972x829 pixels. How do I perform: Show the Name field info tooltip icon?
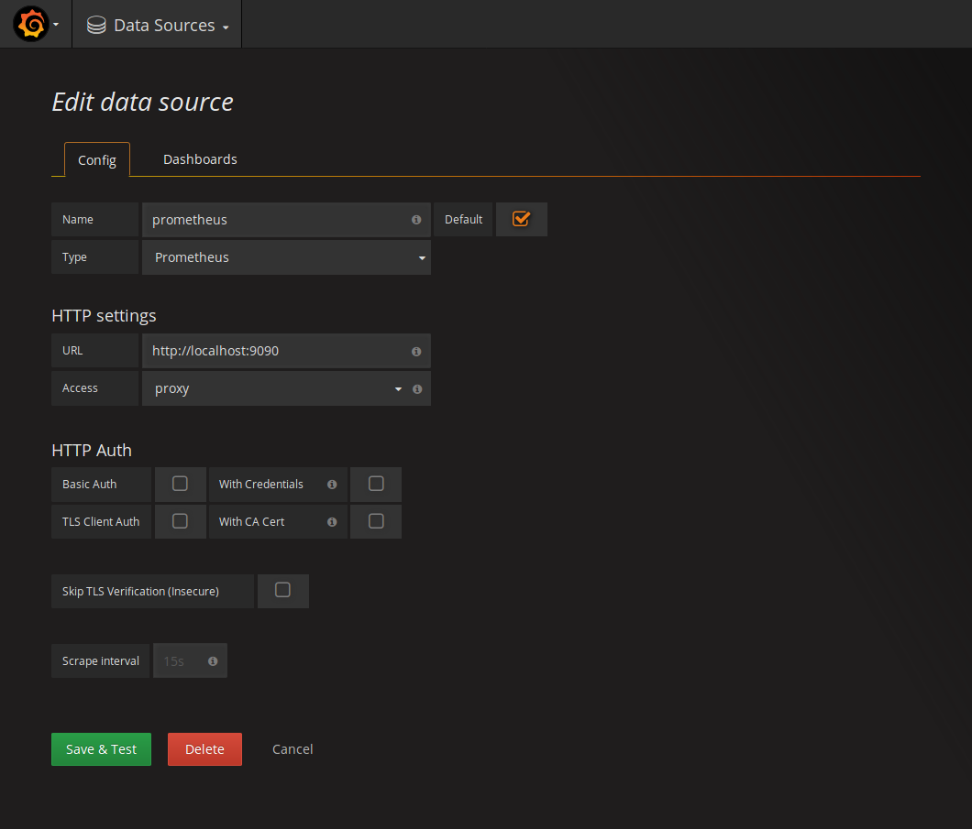pos(416,220)
